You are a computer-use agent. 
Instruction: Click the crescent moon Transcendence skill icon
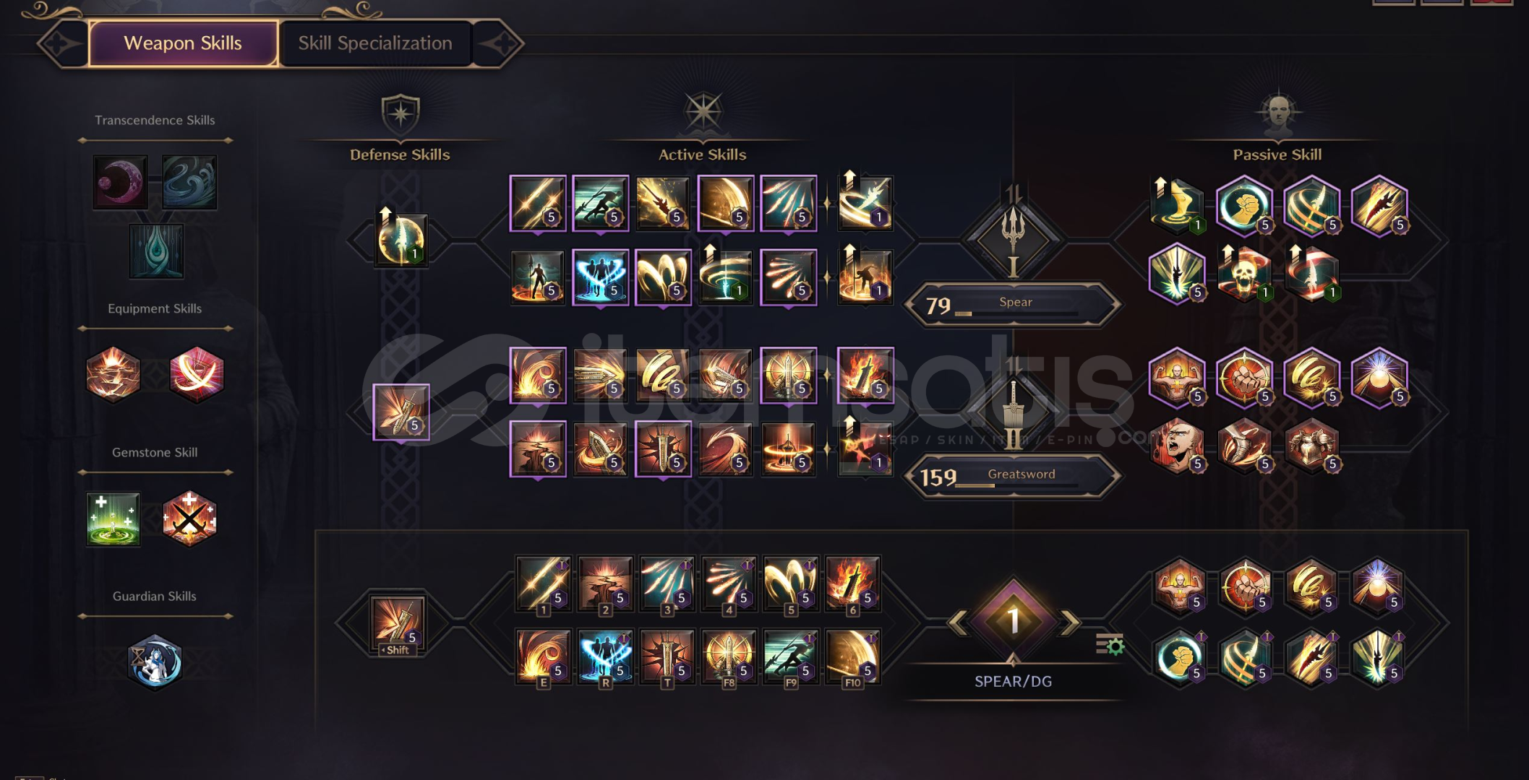point(120,182)
